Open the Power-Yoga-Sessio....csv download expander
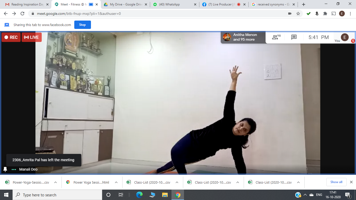 (x=55, y=183)
